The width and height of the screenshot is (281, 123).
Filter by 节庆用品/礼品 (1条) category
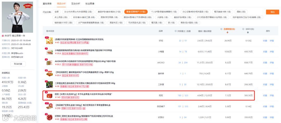[x=137, y=23]
